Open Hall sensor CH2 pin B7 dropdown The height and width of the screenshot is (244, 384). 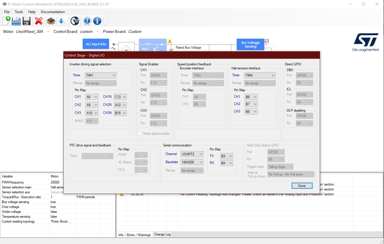coord(251,104)
